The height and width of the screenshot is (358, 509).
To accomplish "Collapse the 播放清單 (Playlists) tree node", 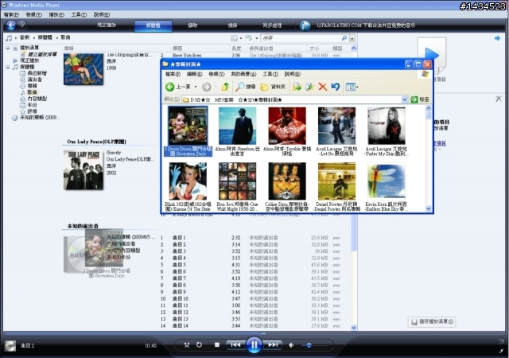I will [x=7, y=48].
